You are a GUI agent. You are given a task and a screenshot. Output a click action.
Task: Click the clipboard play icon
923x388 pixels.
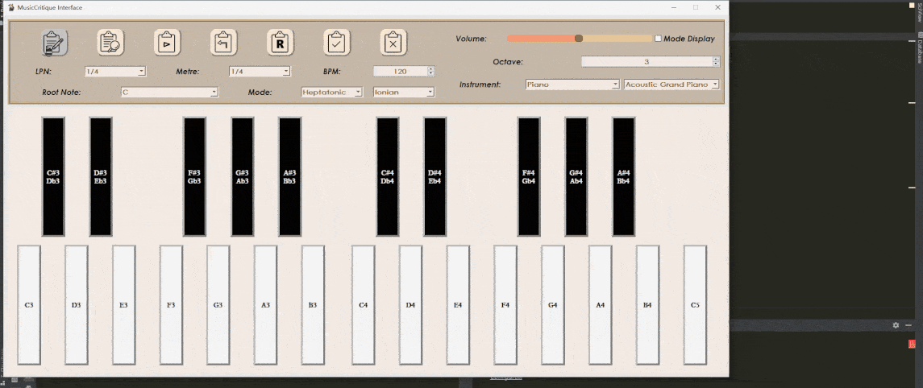167,43
